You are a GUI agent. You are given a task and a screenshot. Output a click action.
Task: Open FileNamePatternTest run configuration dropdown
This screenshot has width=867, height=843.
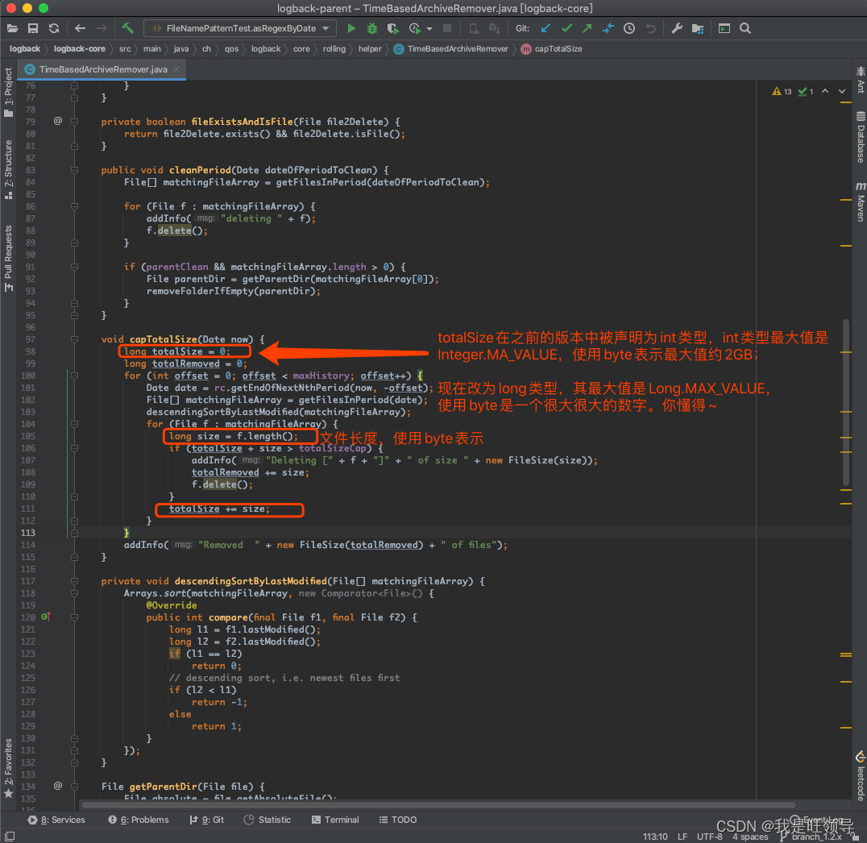[240, 28]
